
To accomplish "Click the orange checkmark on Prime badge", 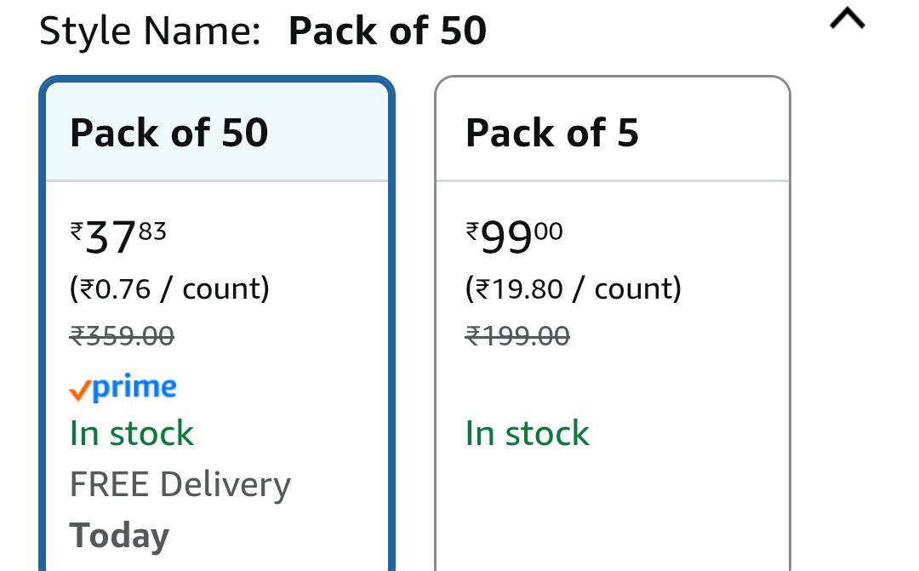I will pos(79,391).
